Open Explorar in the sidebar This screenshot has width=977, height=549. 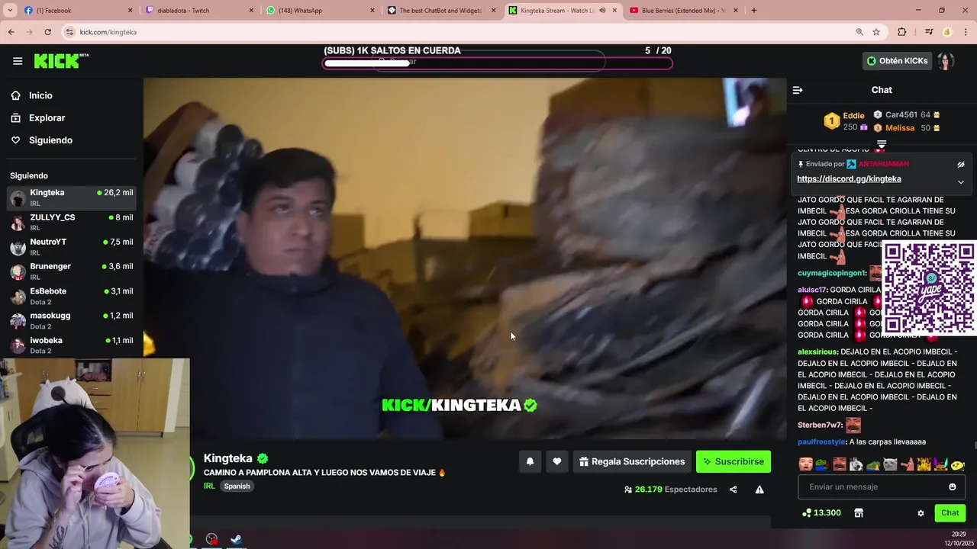(47, 118)
